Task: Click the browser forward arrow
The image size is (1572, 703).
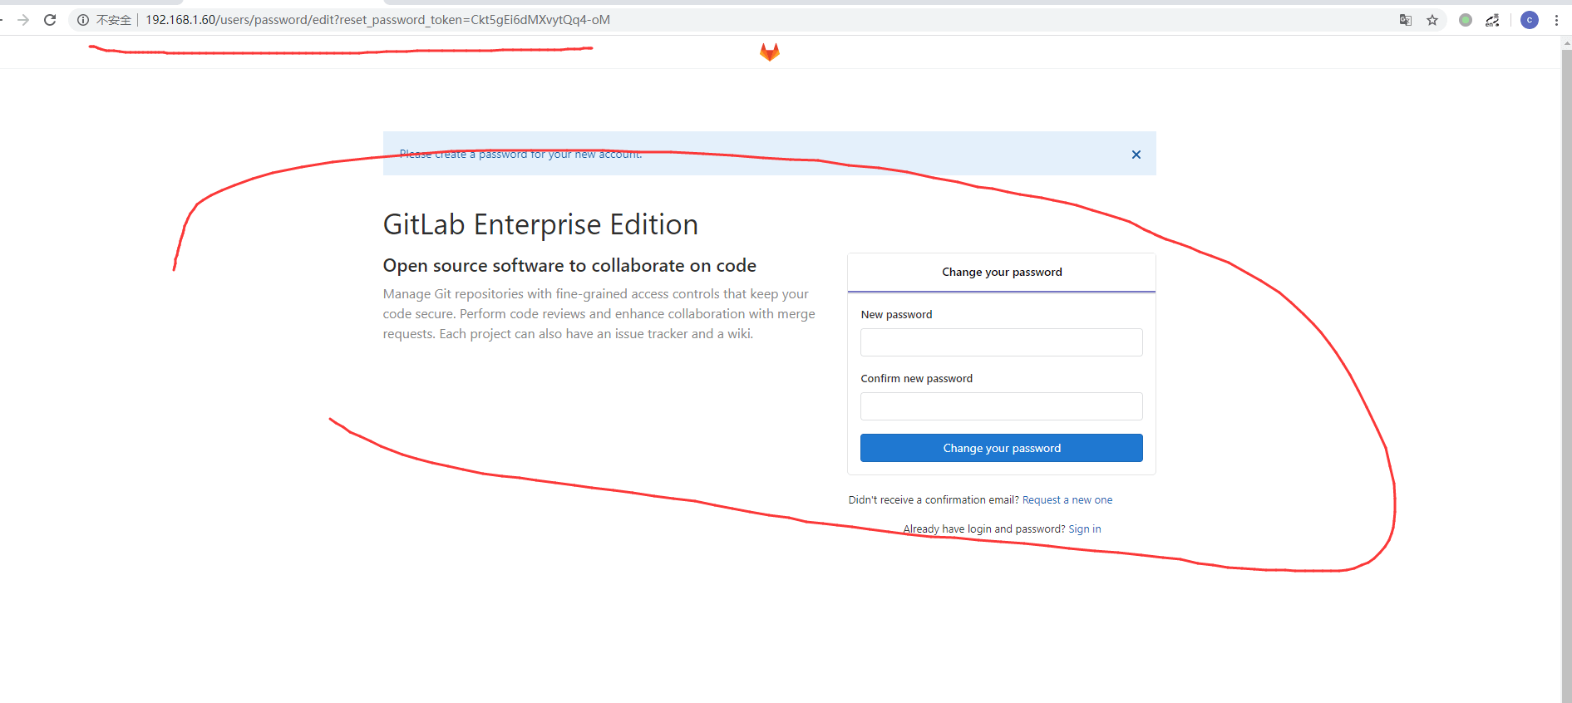Action: 23,20
